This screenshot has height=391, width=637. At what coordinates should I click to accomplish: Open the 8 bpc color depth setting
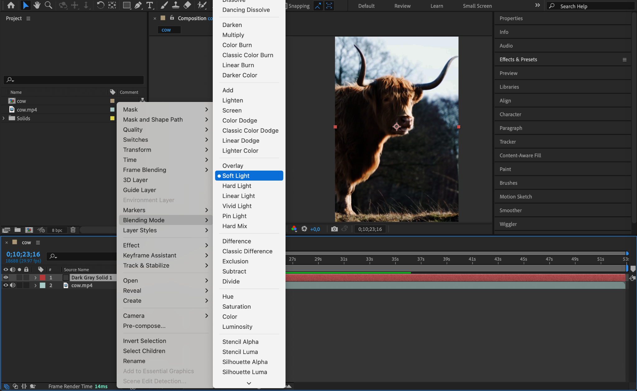pos(57,230)
